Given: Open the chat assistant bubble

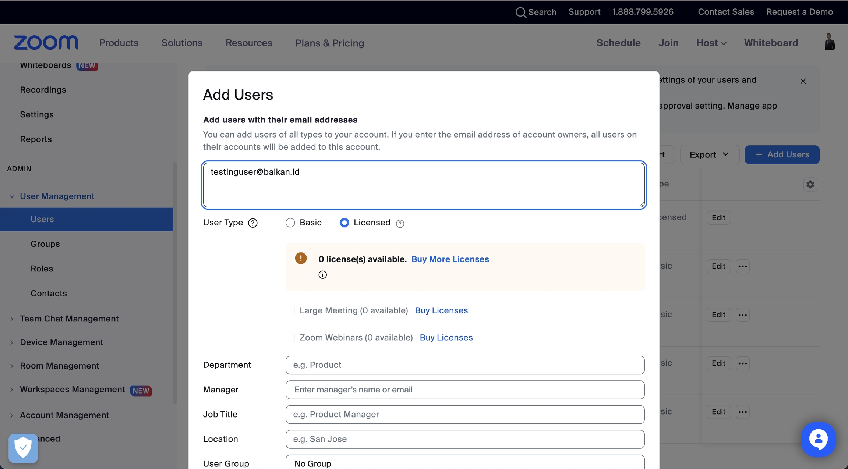Looking at the screenshot, I should [818, 439].
